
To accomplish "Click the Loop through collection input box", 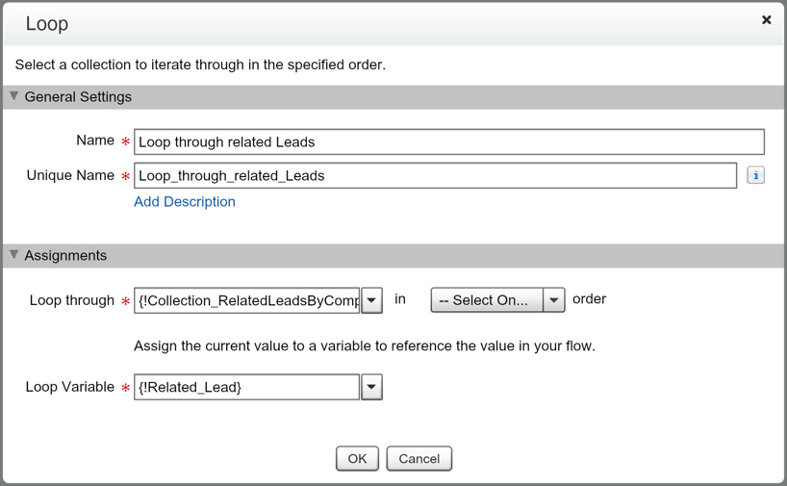I will [x=247, y=300].
